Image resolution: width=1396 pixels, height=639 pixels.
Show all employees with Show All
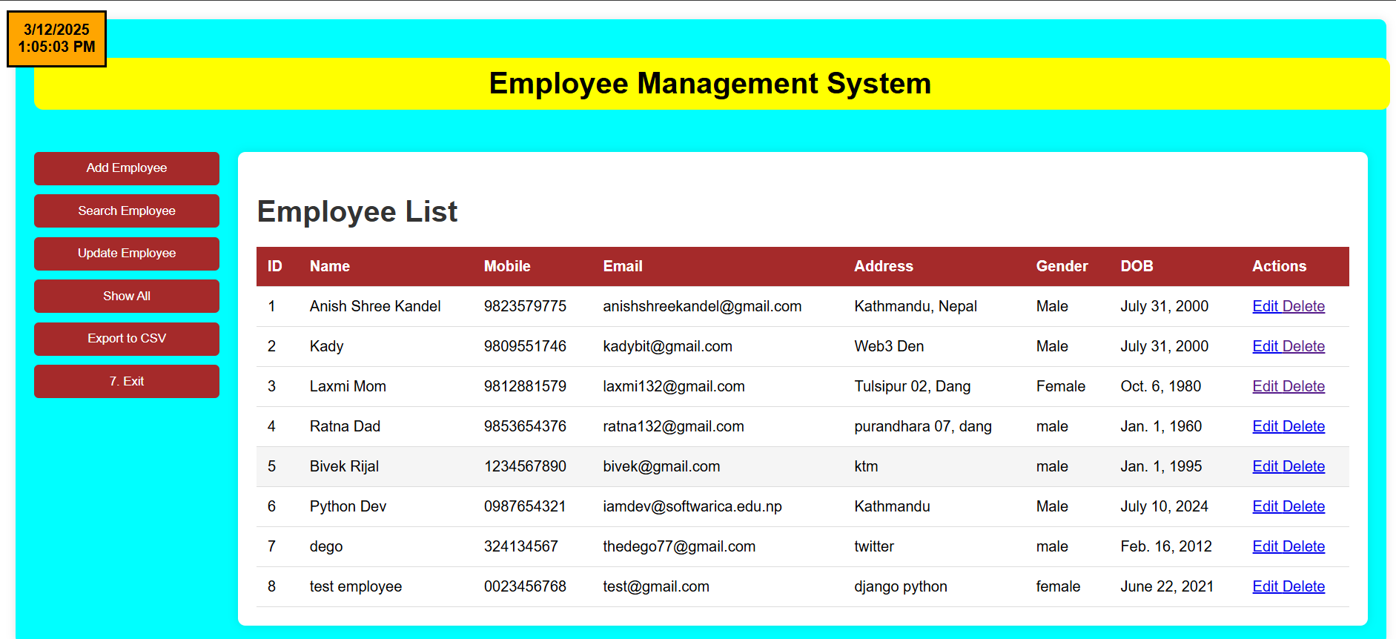click(x=127, y=297)
